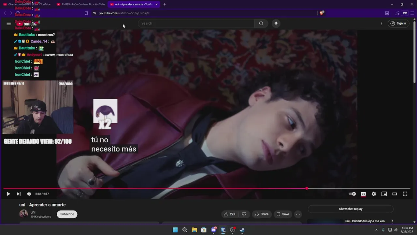Click the tray microphone icon

(x=383, y=230)
